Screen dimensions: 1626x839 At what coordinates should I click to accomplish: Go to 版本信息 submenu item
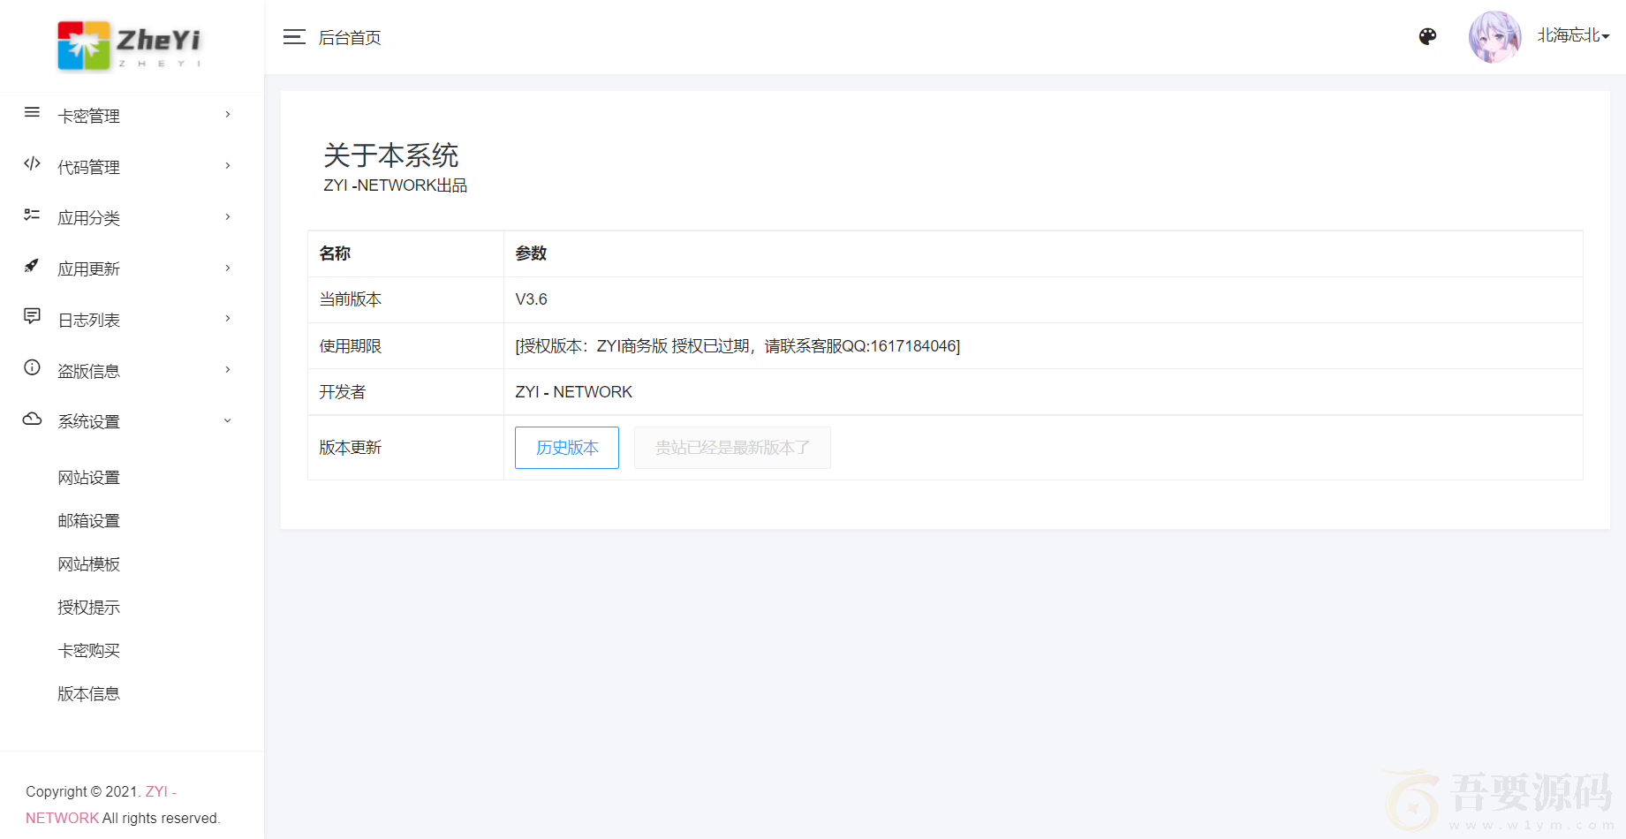click(x=88, y=694)
